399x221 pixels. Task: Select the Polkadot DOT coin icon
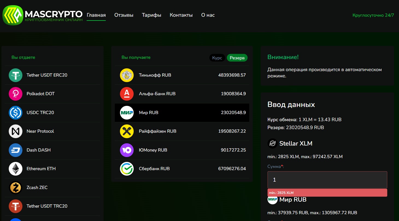coord(16,94)
